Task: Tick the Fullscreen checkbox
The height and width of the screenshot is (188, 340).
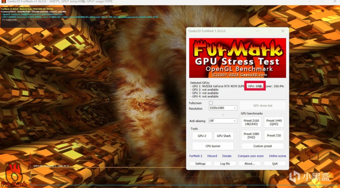Action: click(x=211, y=103)
